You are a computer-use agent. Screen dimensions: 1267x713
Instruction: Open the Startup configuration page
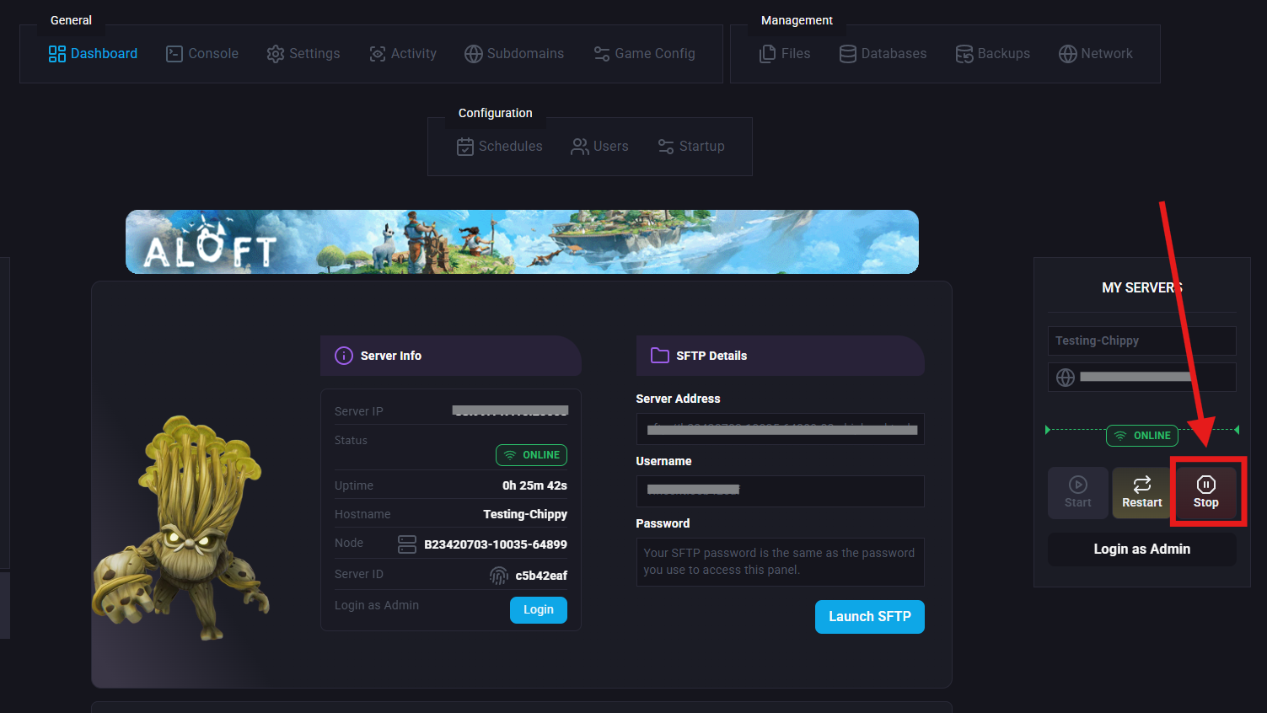(x=690, y=147)
